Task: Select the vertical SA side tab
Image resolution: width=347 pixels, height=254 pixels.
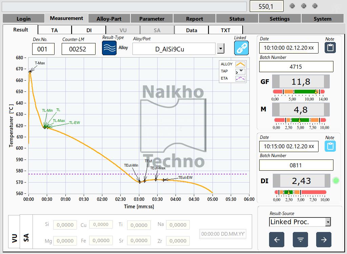Action: (x=26, y=232)
